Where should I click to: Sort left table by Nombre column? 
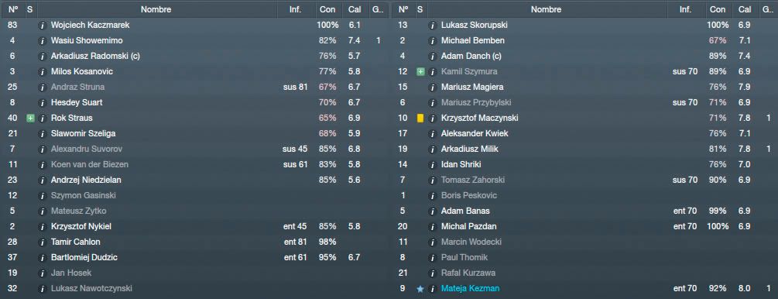pos(156,9)
